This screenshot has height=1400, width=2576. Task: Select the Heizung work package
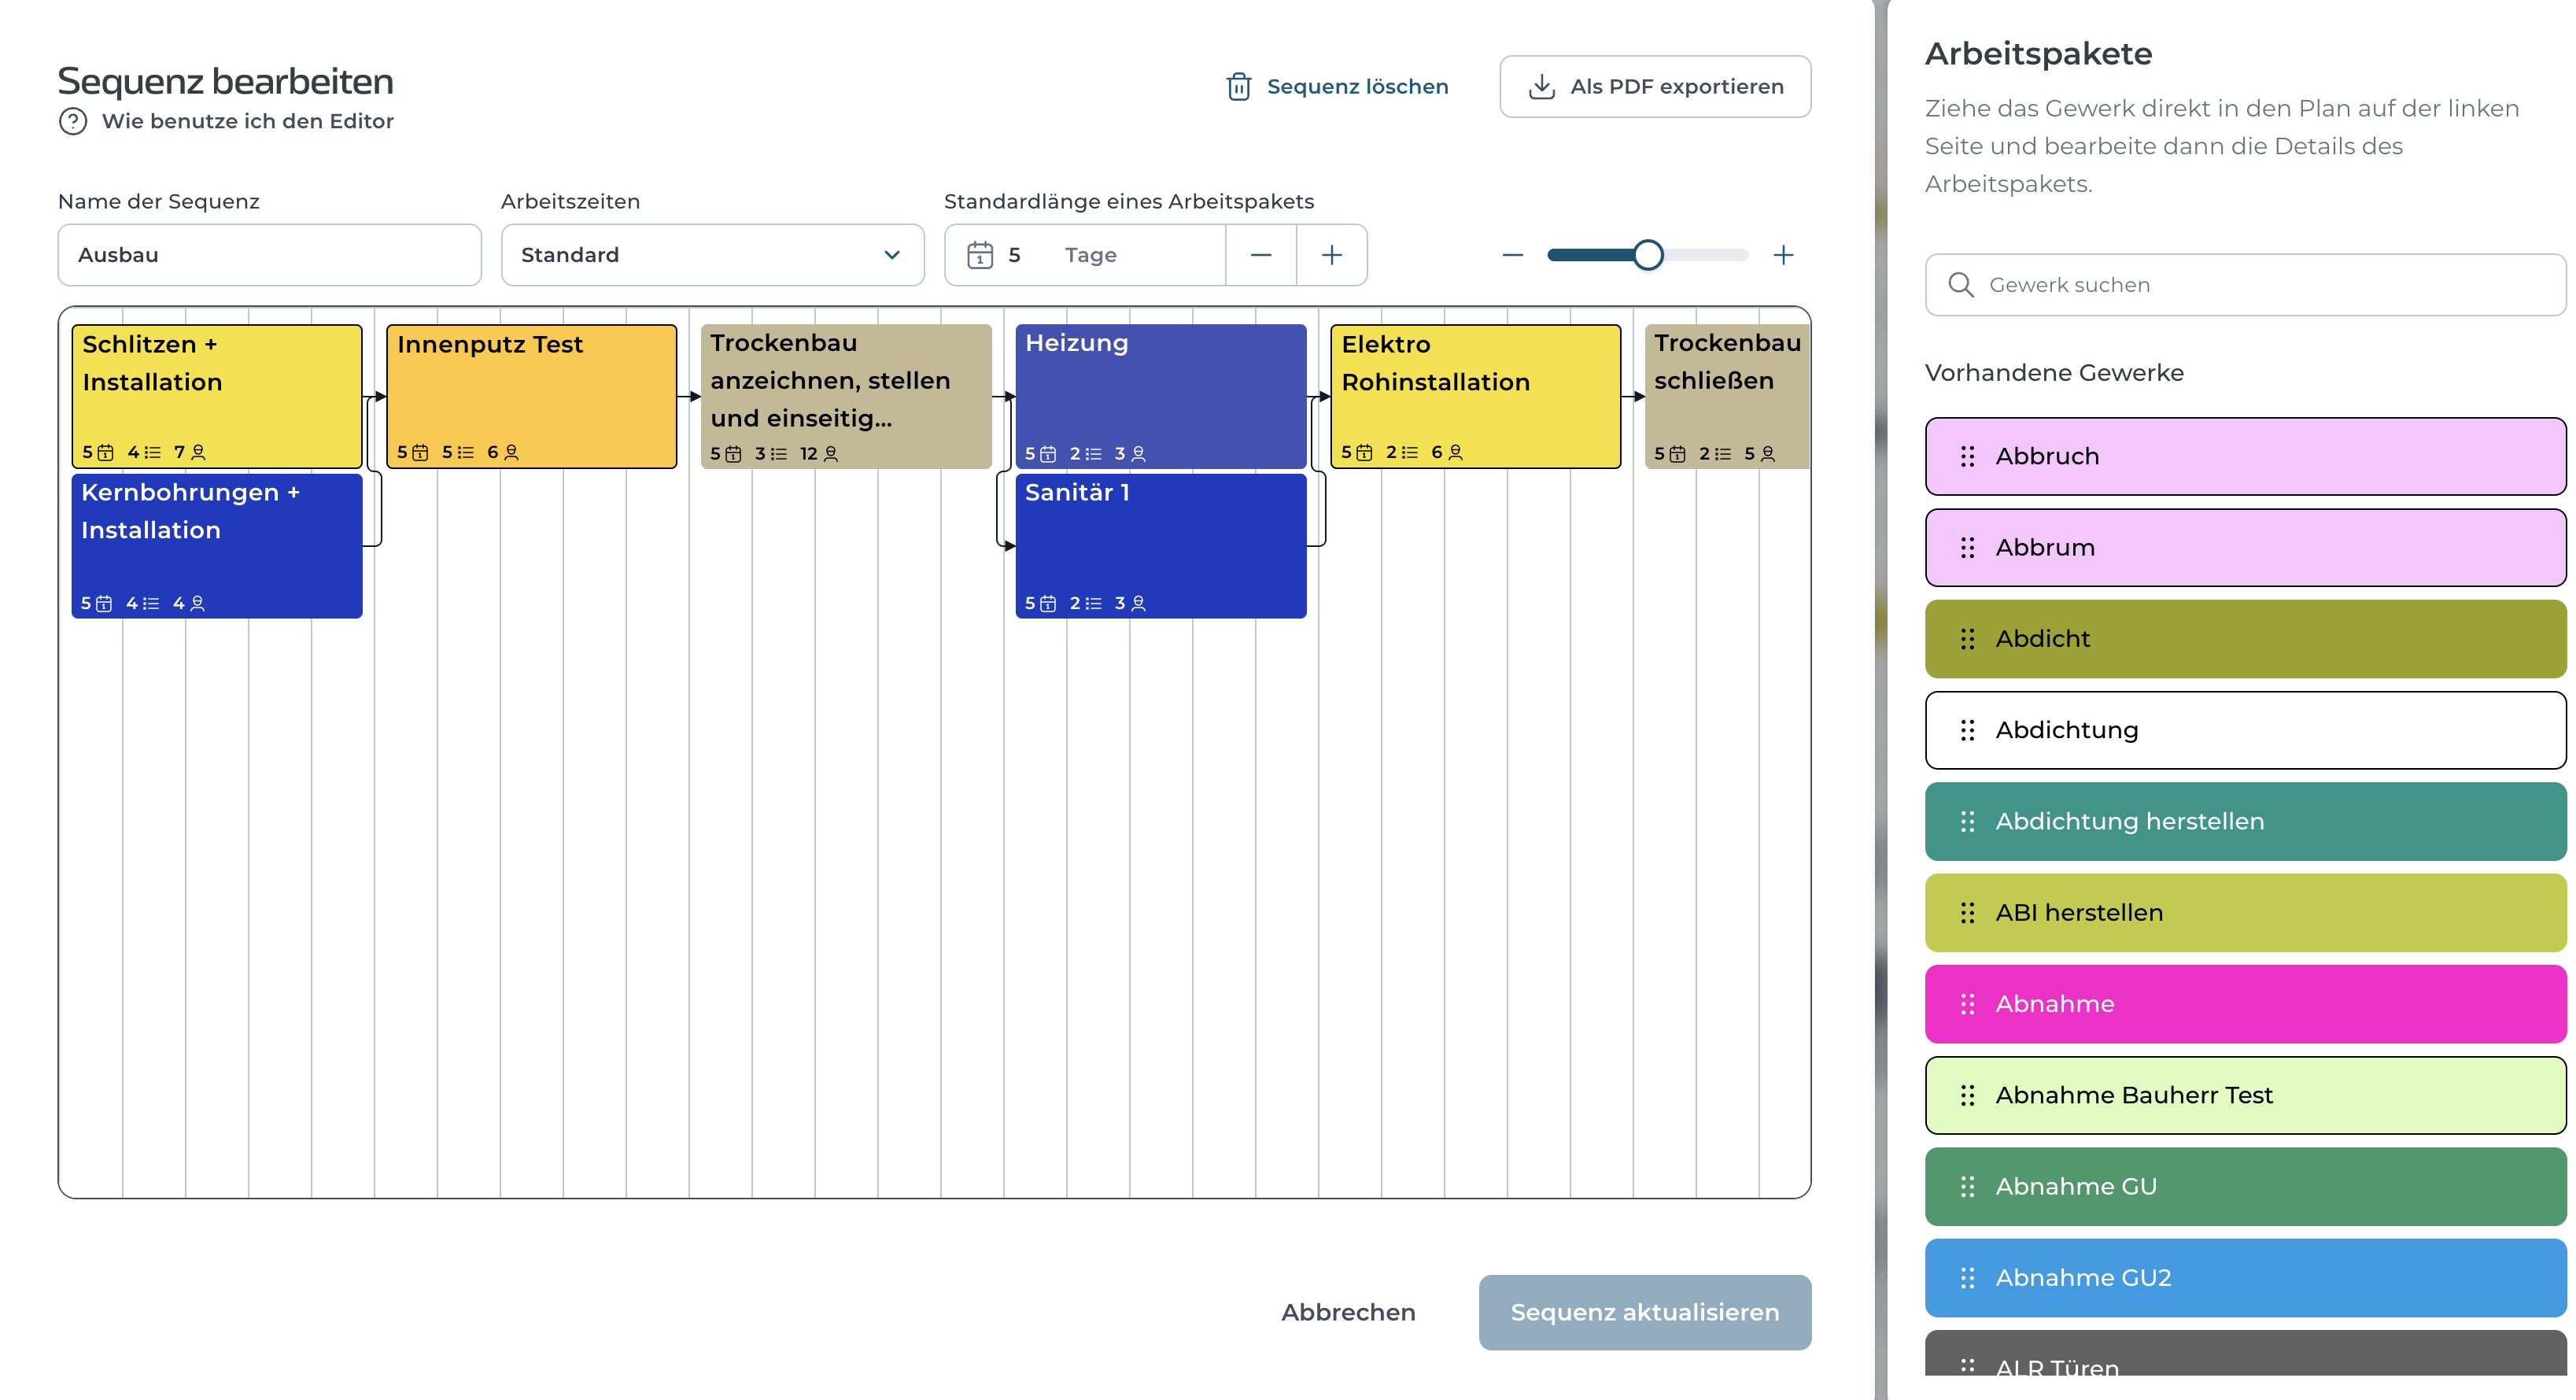pos(1160,396)
